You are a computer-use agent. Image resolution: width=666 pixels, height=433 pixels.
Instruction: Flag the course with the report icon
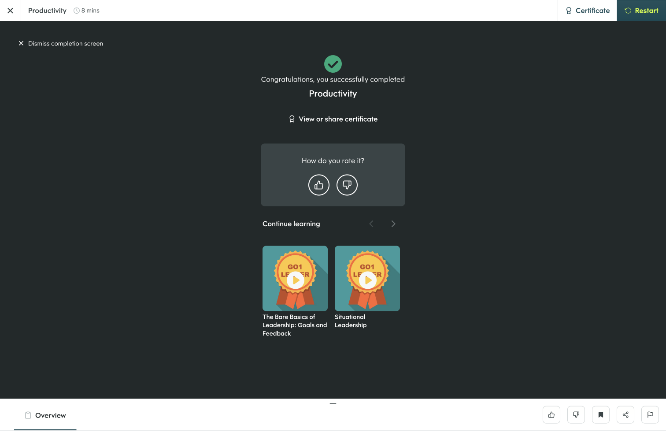[650, 414]
